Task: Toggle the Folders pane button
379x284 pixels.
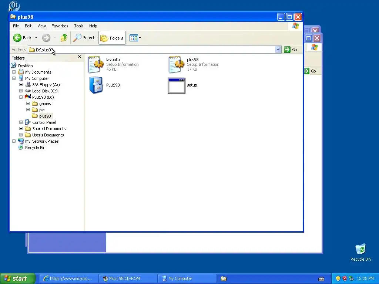Action: coord(112,38)
